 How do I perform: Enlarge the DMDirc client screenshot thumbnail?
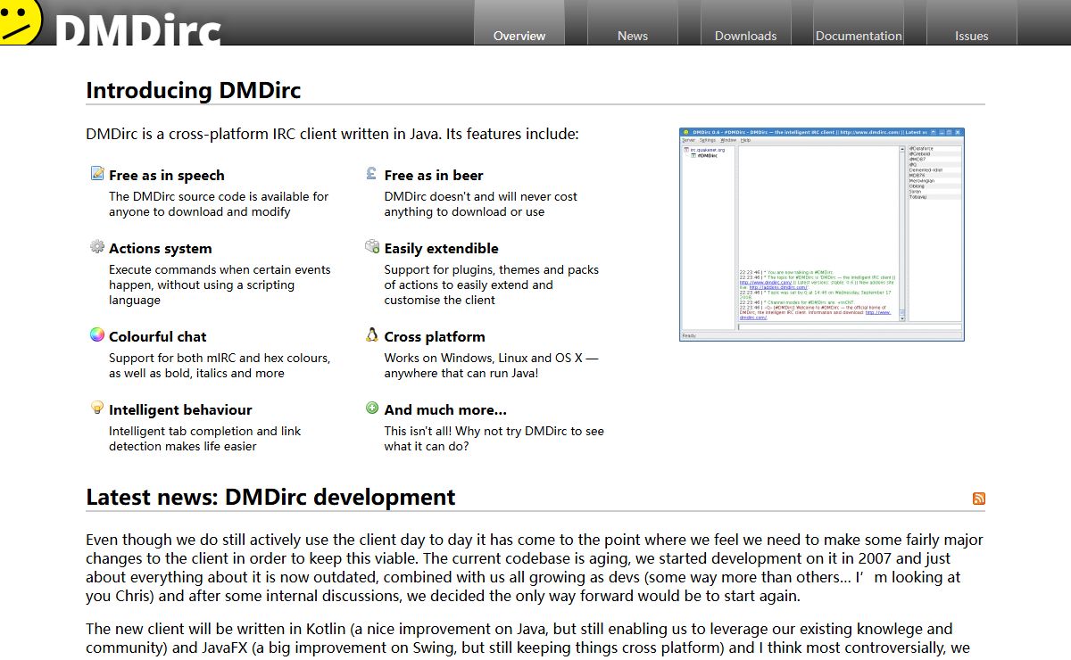click(822, 235)
